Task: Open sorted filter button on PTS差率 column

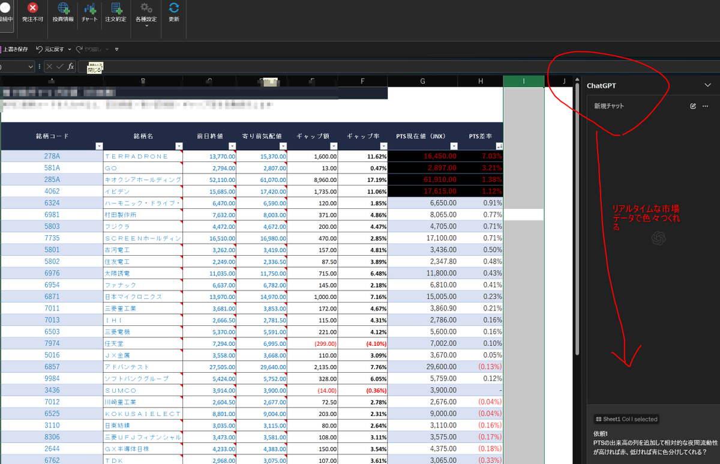Action: (499, 146)
